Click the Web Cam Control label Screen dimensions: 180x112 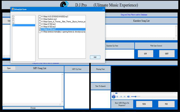click(x=156, y=46)
